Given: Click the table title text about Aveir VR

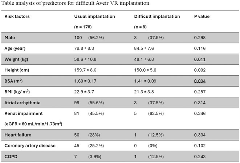Looking at the screenshot, I should [75, 3].
